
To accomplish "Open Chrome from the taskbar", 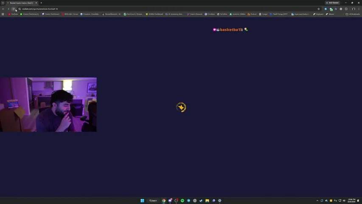I will coord(164,201).
